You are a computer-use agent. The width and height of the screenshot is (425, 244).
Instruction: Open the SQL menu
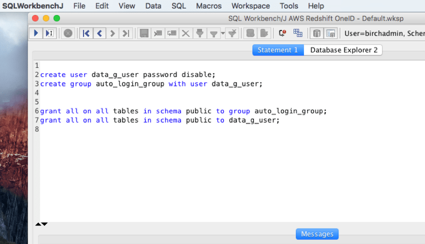click(178, 6)
